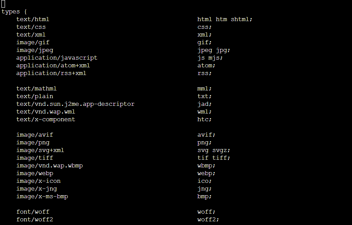Click the 'ico;' extension
Screen dimensions: 352x225
204,181
